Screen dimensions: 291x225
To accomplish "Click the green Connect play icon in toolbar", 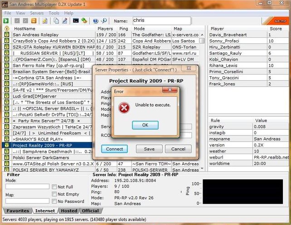I will coord(6,20).
